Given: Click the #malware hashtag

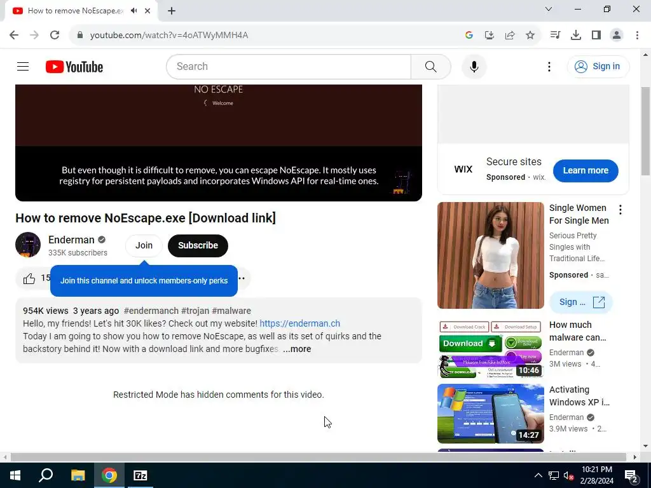Looking at the screenshot, I should (231, 311).
